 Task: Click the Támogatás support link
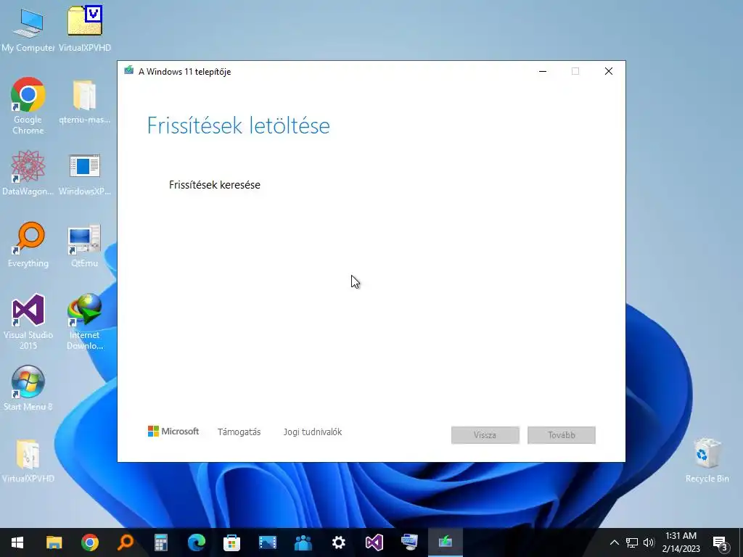coord(239,432)
